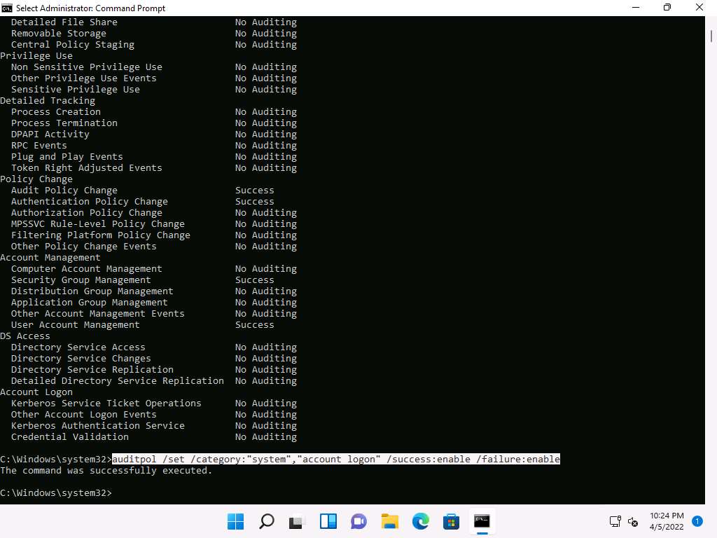Click the scroll down arrow of the console scrollbar
This screenshot has width=717, height=538.
[710, 499]
